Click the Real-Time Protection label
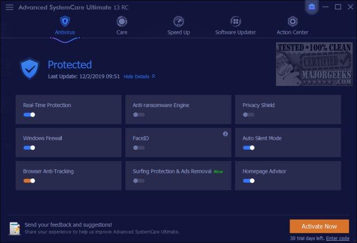The image size is (357, 243). point(47,105)
